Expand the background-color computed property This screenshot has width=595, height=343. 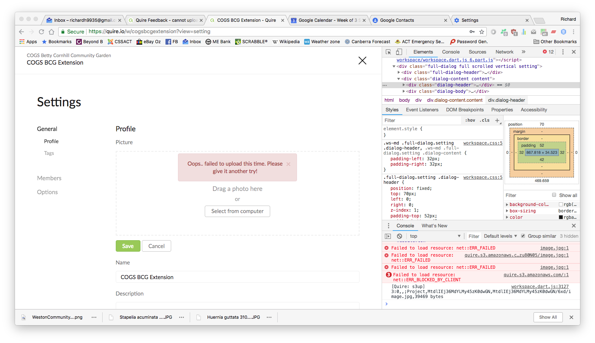click(x=507, y=205)
